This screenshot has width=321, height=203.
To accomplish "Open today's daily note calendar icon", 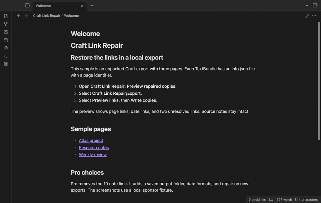I will pyautogui.click(x=6, y=40).
